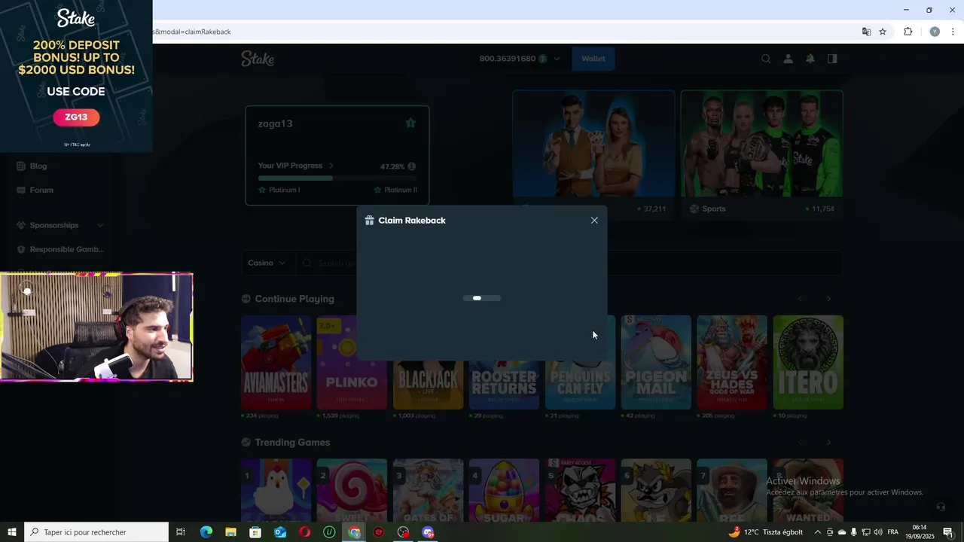
Task: Launch Microsoft Edge from taskbar
Action: coord(206,532)
